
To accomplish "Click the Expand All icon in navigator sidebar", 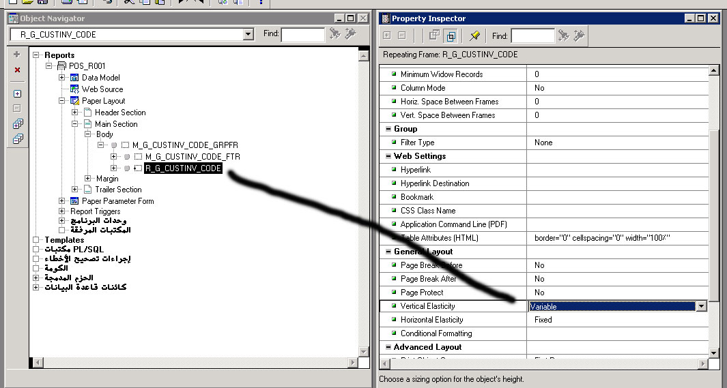I will click(17, 124).
